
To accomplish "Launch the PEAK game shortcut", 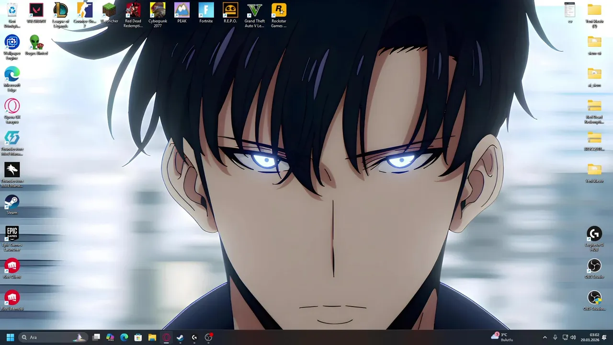I will tap(182, 13).
